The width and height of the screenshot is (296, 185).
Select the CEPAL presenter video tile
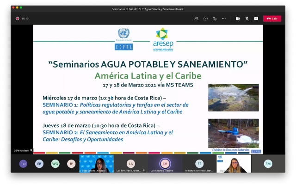234,164
